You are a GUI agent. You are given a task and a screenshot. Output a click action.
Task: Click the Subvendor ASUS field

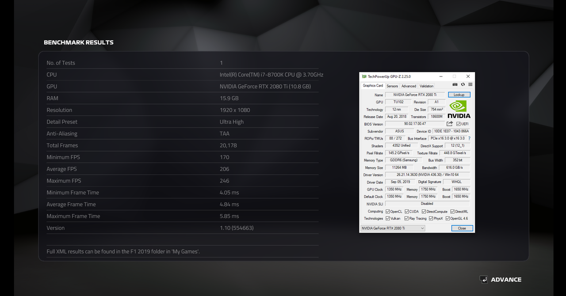coord(400,131)
